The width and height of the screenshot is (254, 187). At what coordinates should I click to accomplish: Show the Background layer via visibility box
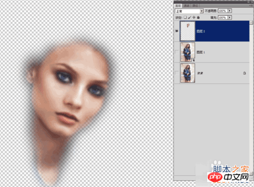[x=177, y=73]
